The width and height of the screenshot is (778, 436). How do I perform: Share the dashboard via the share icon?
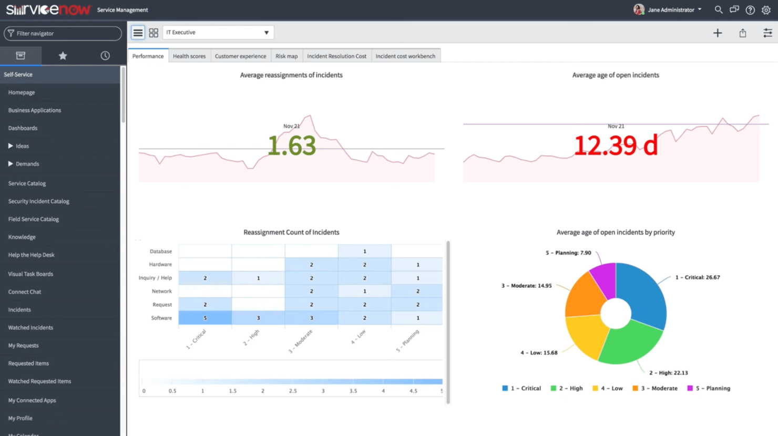click(x=742, y=33)
